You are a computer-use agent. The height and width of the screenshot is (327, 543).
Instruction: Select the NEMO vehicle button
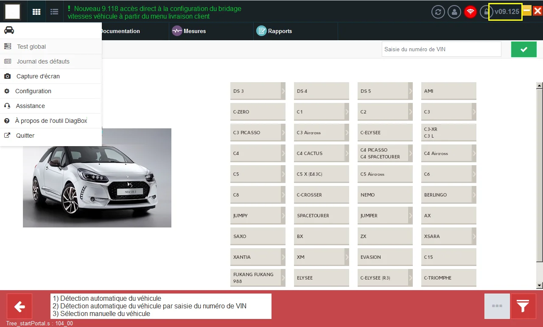[x=385, y=195]
